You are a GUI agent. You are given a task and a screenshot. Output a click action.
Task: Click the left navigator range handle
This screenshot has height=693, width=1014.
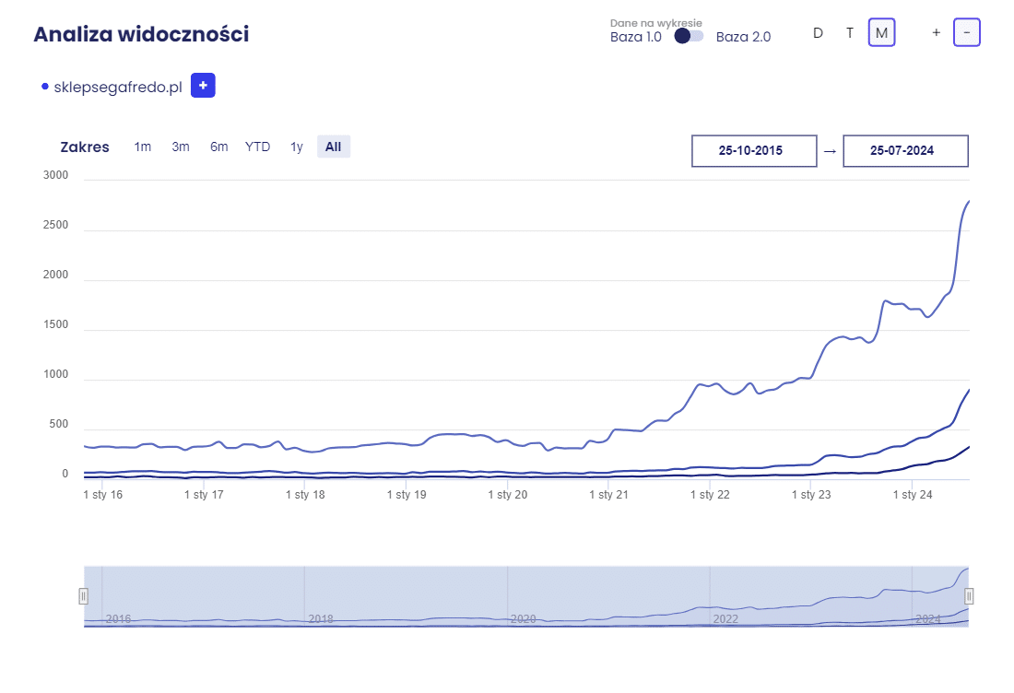coord(83,596)
